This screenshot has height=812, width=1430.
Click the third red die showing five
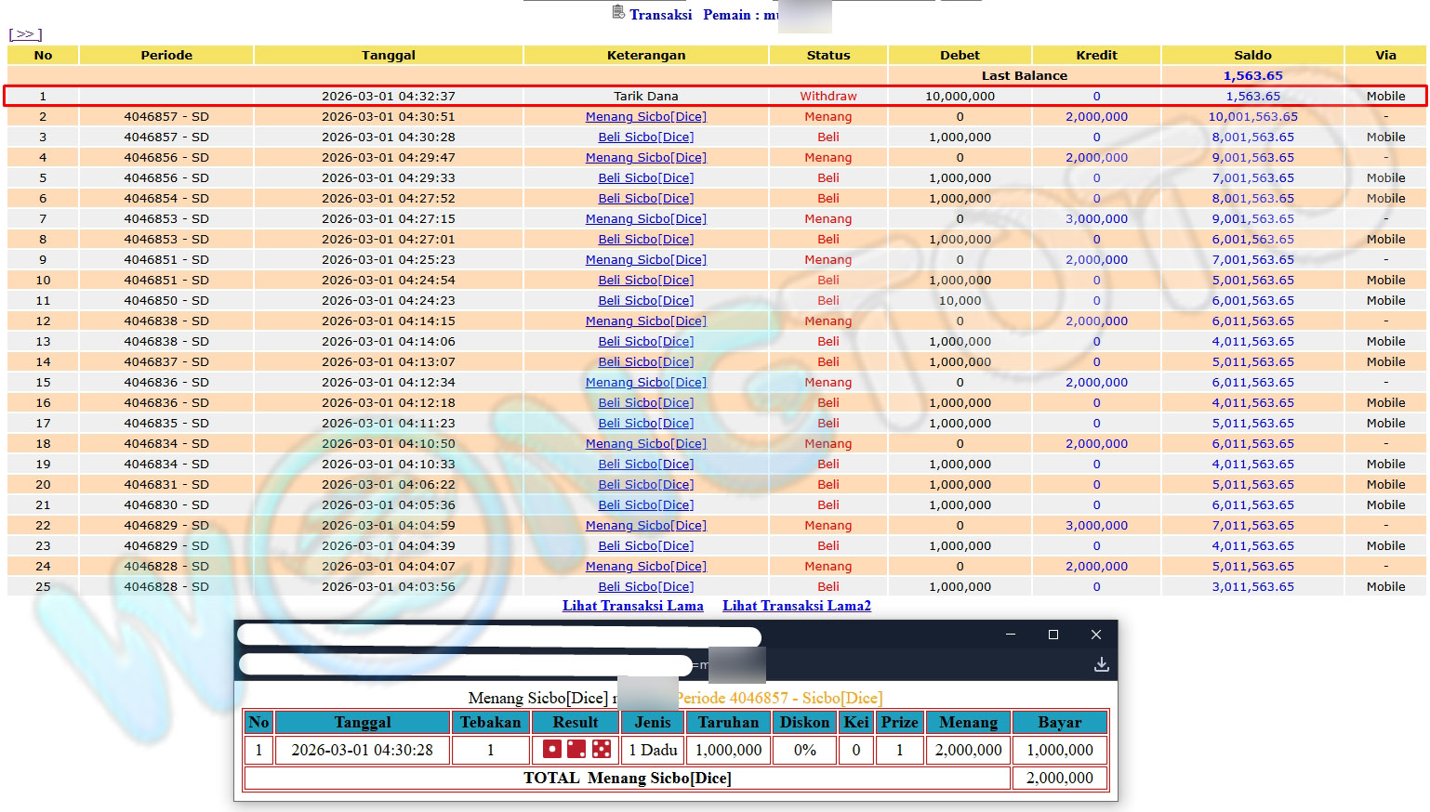pyautogui.click(x=602, y=749)
